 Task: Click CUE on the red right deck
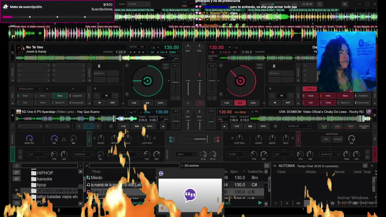(x=226, y=103)
